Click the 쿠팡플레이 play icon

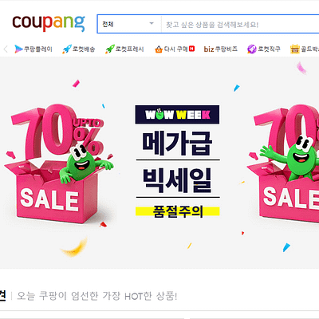18,49
